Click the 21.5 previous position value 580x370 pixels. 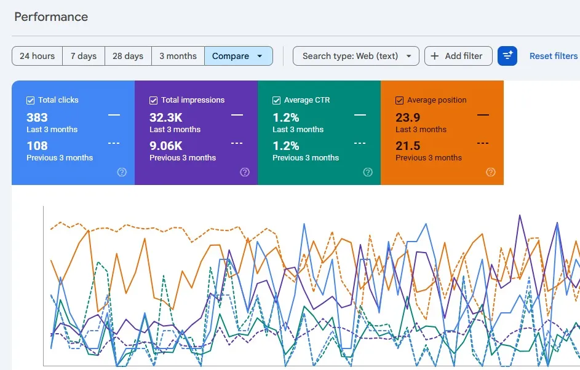tap(408, 146)
